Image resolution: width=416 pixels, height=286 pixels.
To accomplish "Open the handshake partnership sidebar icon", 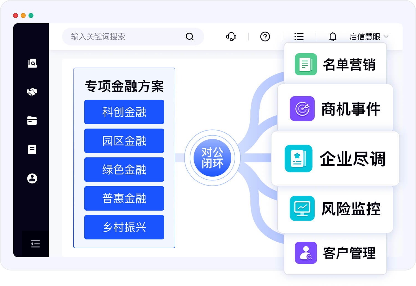I will 32,92.
